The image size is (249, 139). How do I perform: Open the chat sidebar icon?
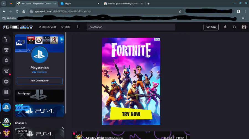tap(6, 39)
